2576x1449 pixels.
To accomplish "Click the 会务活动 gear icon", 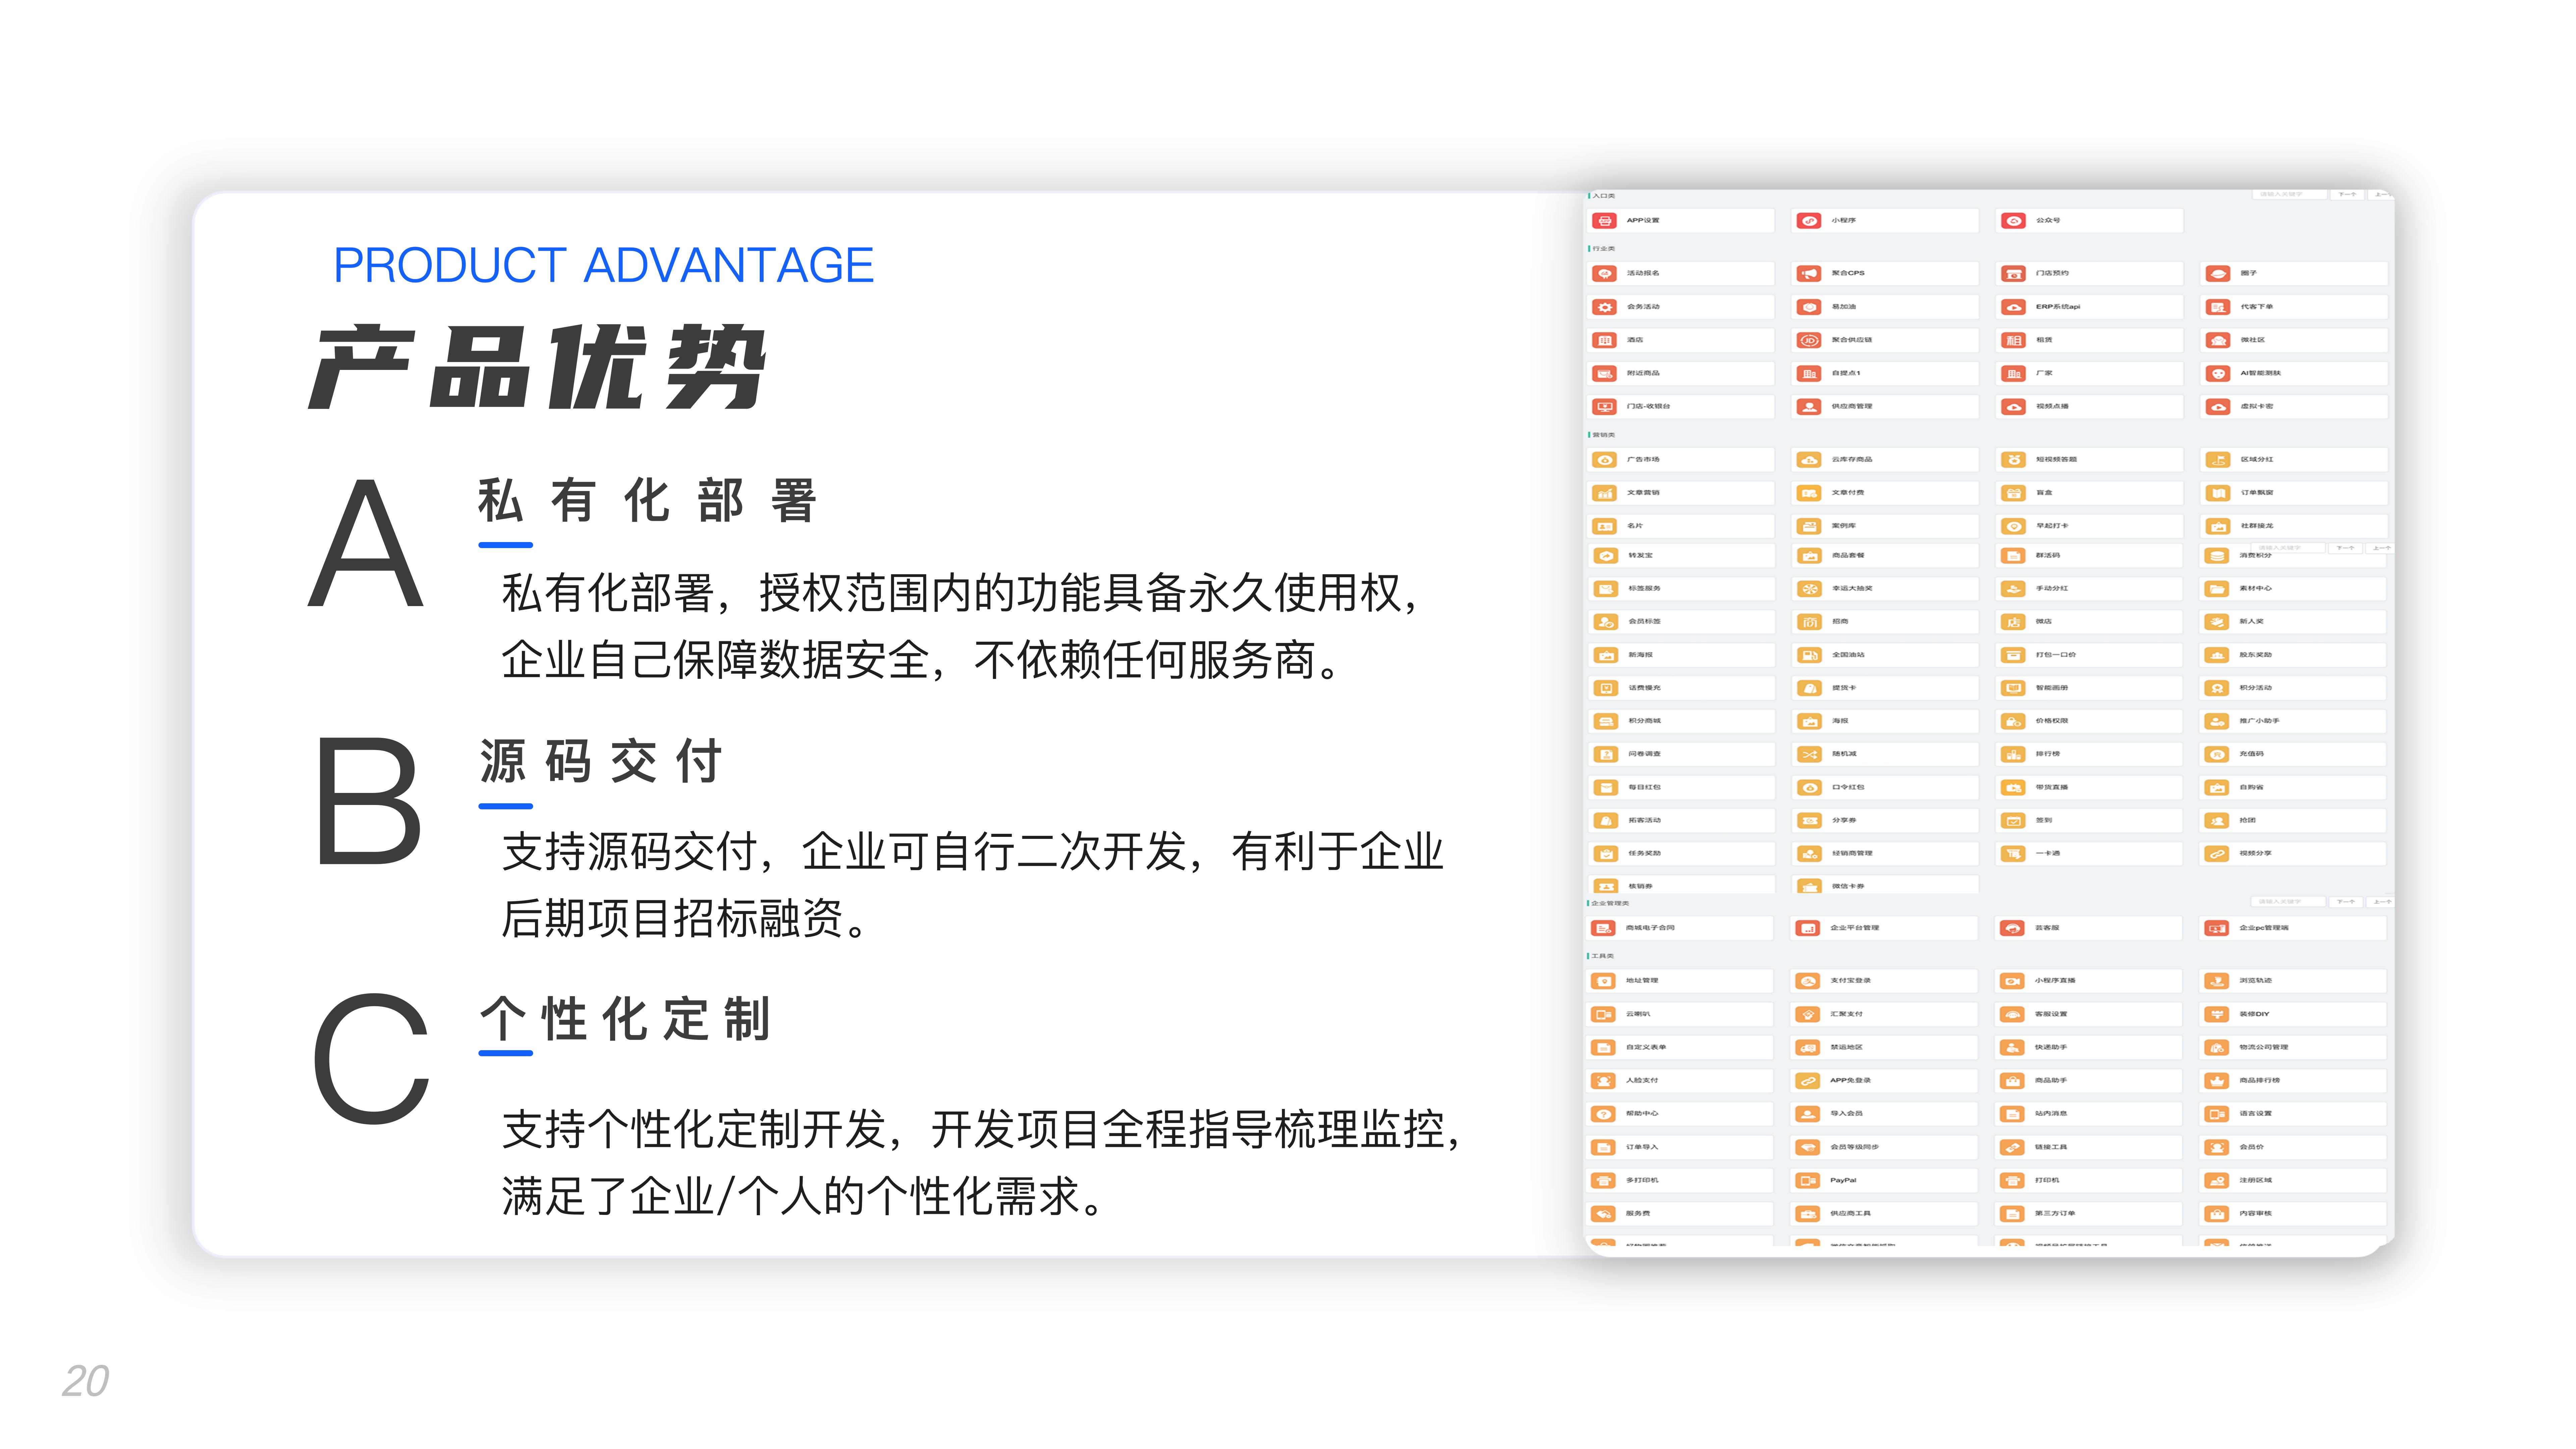I will [x=1604, y=307].
